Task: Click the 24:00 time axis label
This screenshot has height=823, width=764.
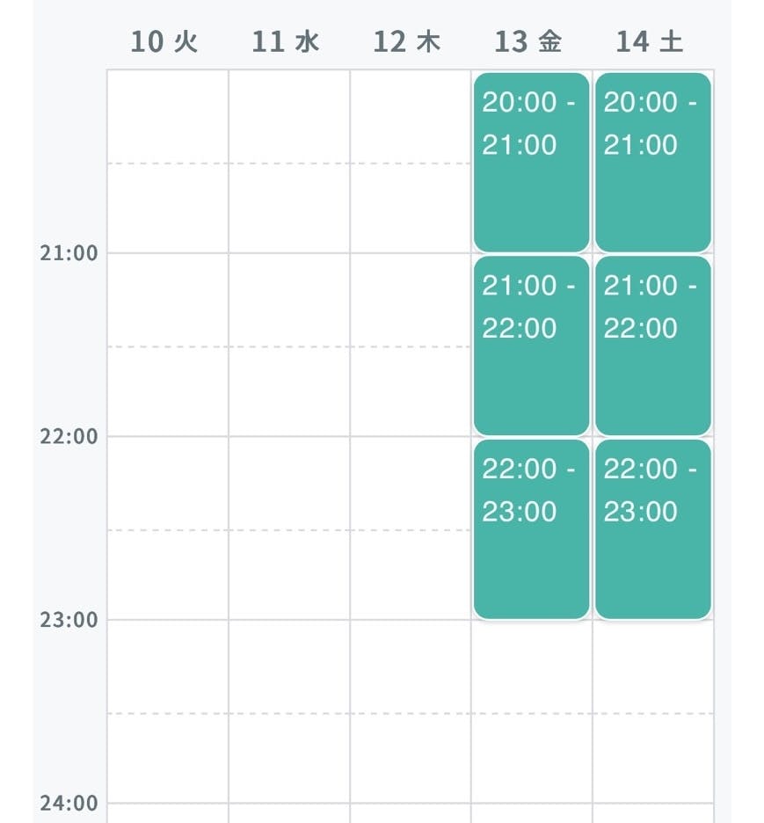Action: [69, 803]
